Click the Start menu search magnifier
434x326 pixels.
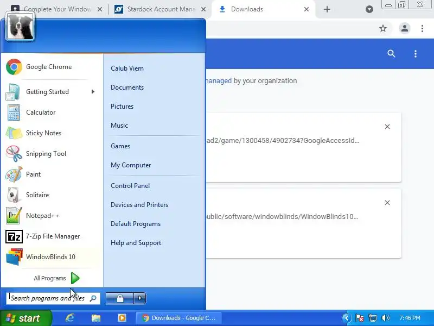pos(93,298)
